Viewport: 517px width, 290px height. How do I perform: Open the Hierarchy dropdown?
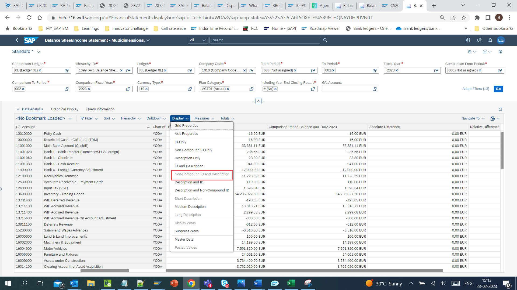(131, 118)
